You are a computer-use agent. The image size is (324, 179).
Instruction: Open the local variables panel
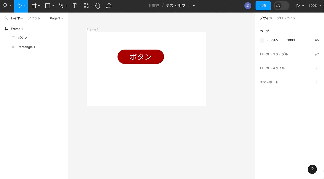(317, 54)
